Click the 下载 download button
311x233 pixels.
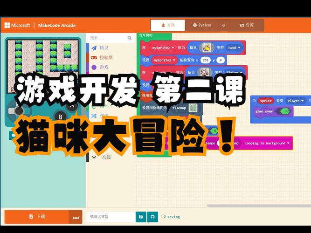(37, 217)
